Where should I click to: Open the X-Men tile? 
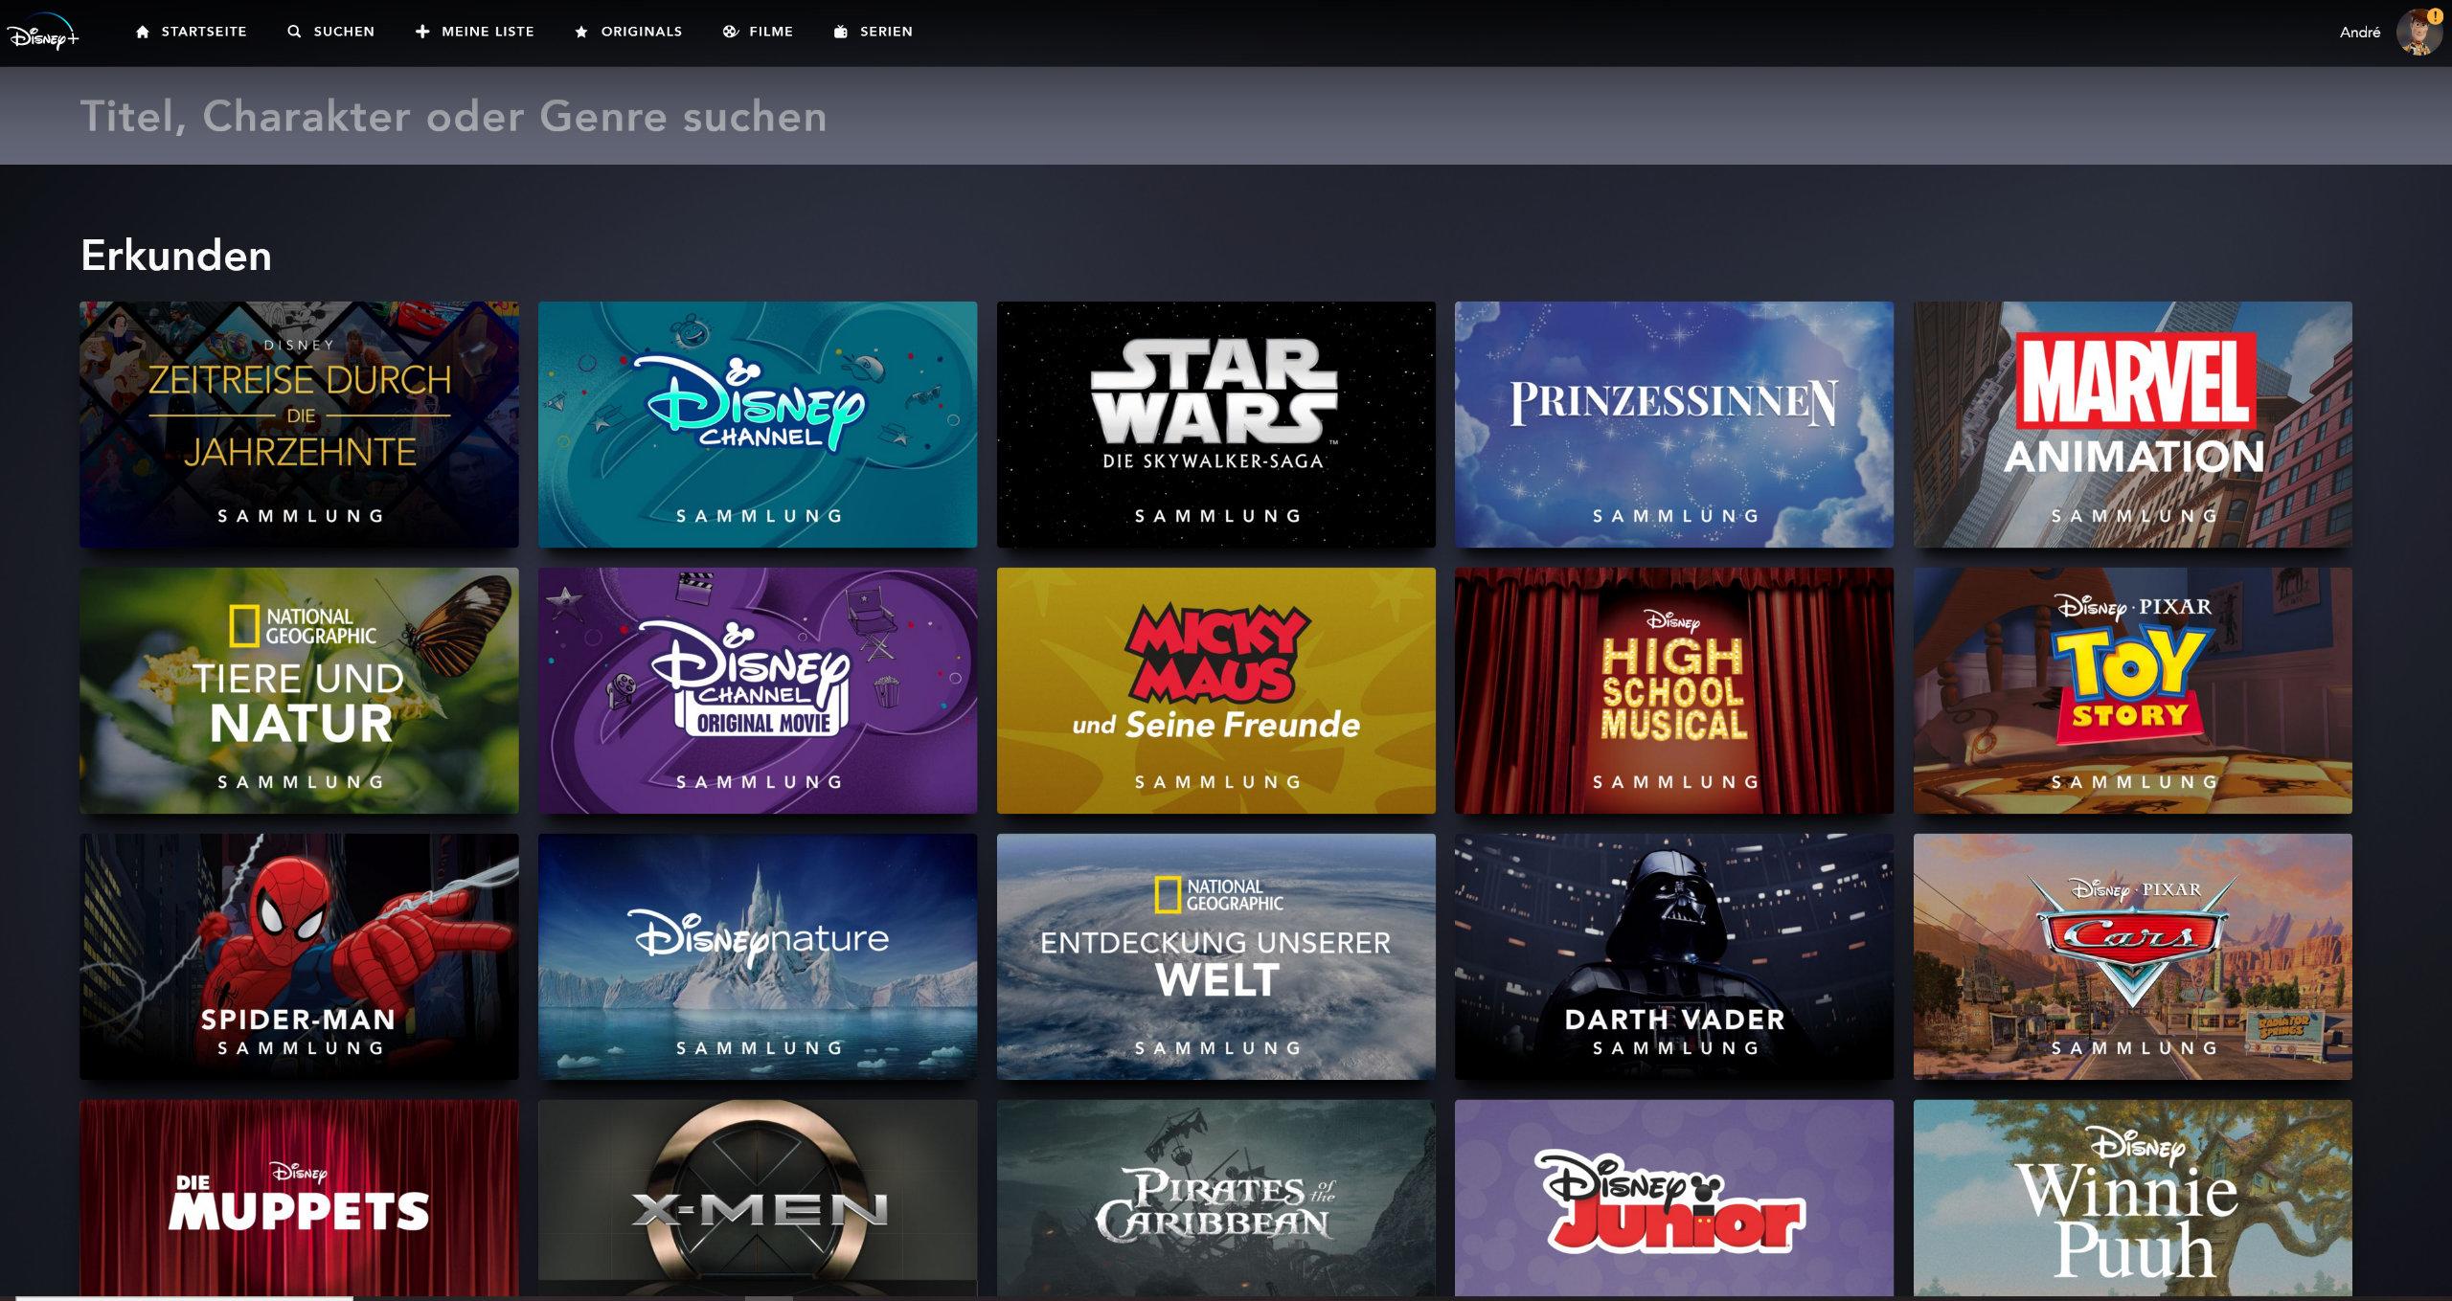[x=758, y=1199]
